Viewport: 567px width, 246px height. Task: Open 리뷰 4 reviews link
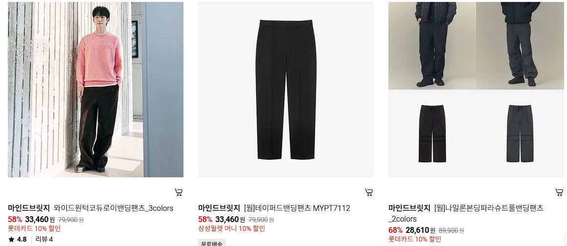pyautogui.click(x=44, y=239)
